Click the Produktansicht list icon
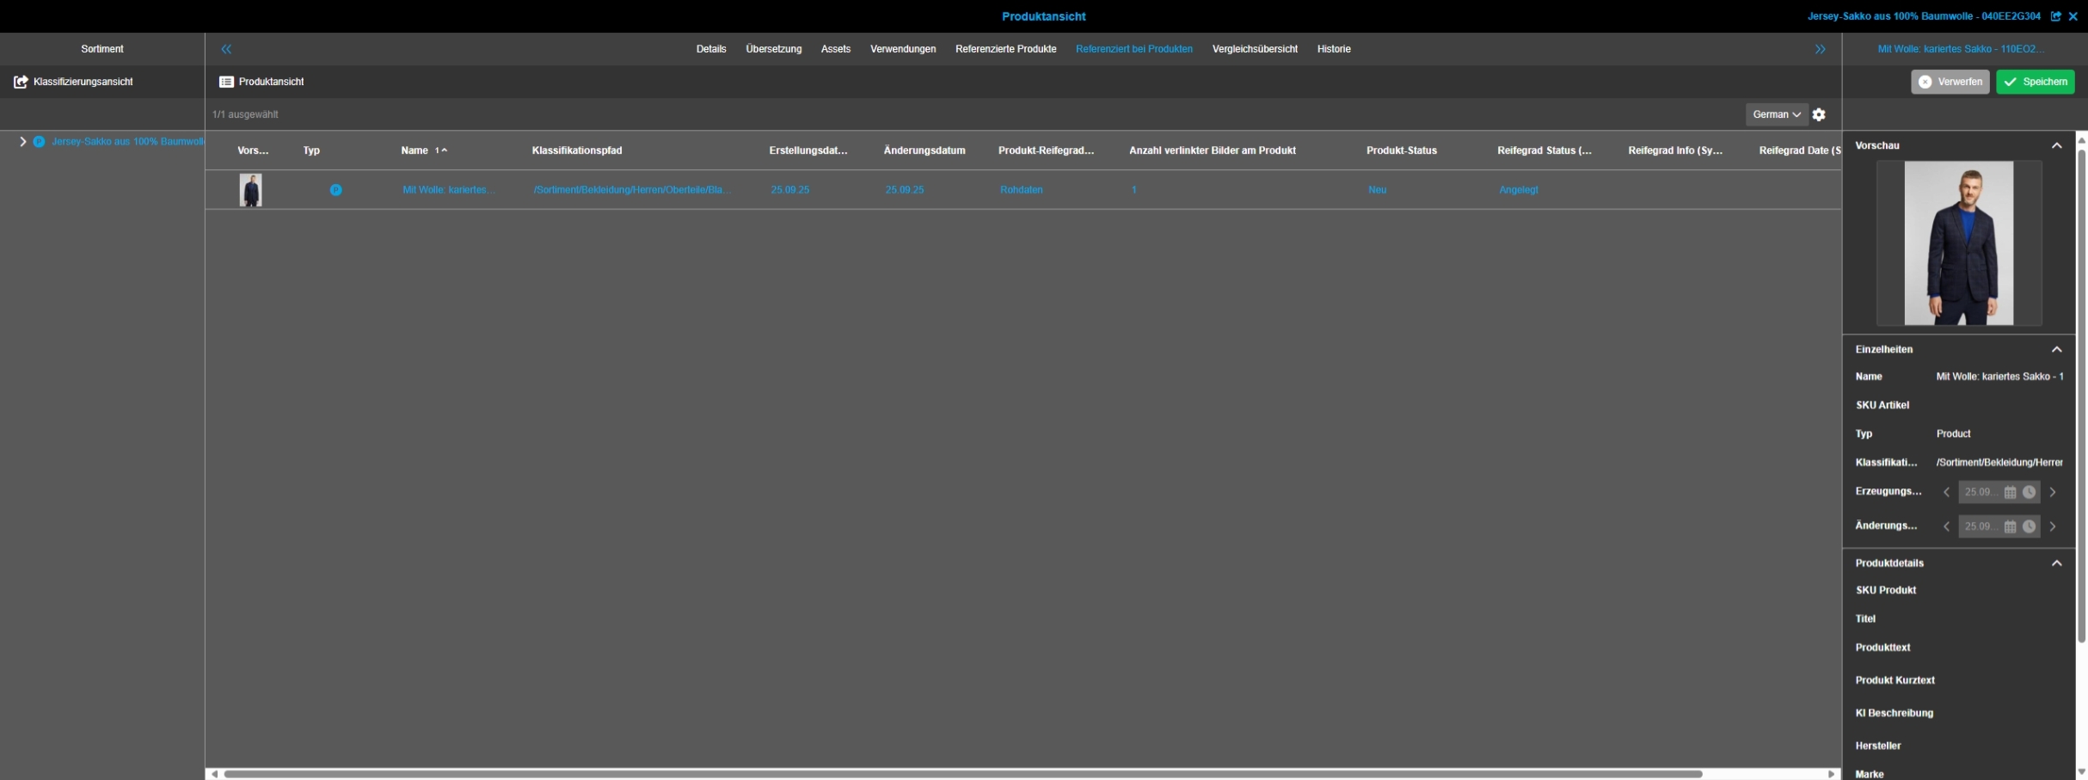The width and height of the screenshot is (2088, 780). tap(226, 82)
